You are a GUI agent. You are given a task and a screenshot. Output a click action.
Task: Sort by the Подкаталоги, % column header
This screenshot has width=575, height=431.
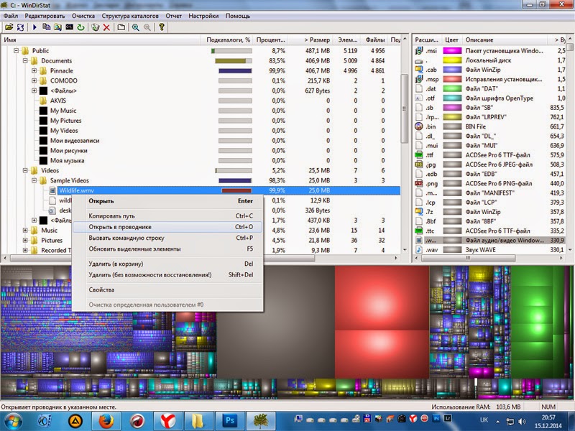click(x=226, y=40)
